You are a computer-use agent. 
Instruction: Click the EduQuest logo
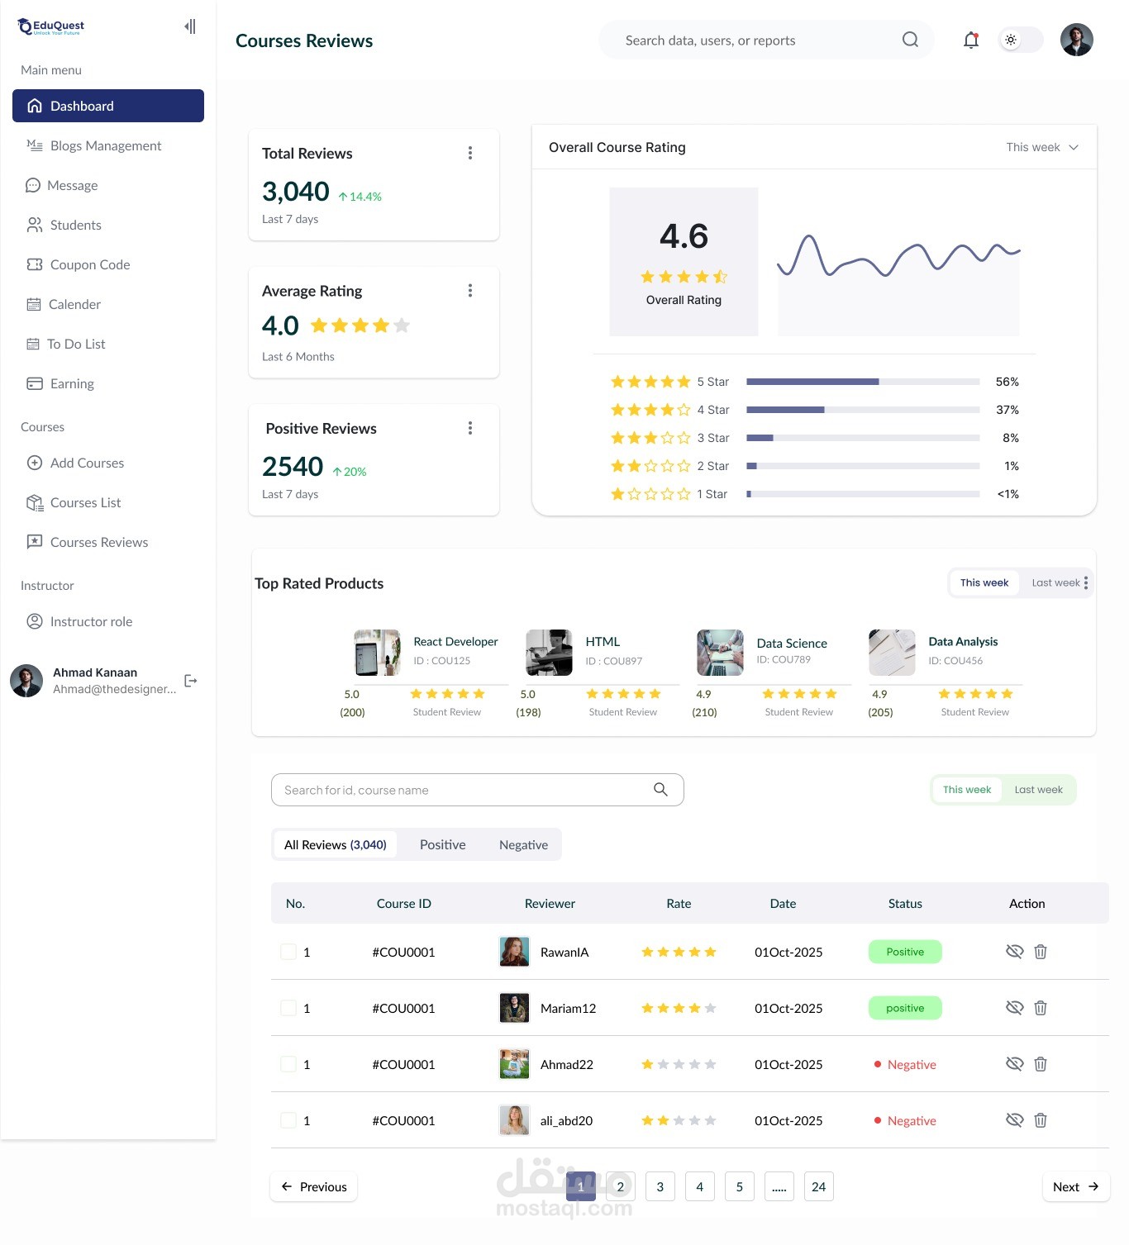(x=51, y=27)
